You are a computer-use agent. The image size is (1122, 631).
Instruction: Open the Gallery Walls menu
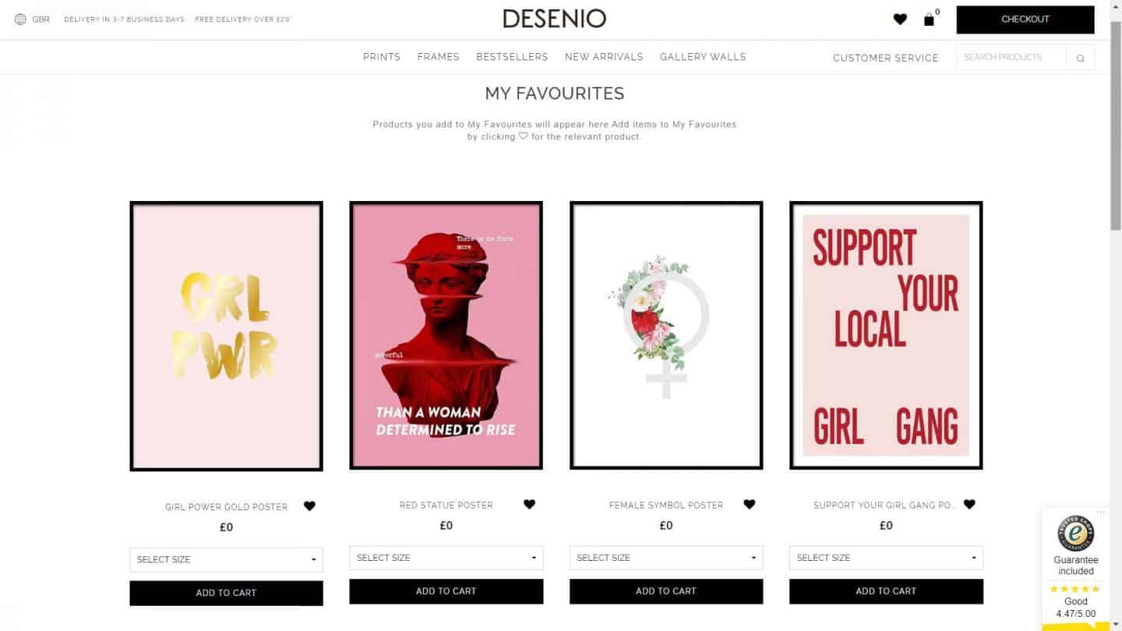pyautogui.click(x=703, y=57)
